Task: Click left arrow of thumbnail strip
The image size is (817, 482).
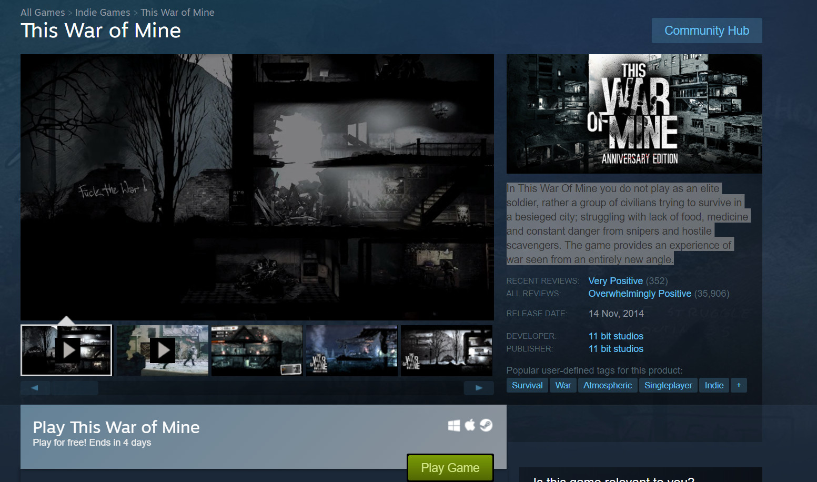Action: pyautogui.click(x=35, y=388)
